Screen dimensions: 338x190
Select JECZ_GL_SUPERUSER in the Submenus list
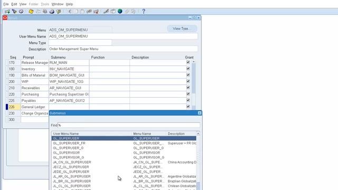click(x=124, y=167)
